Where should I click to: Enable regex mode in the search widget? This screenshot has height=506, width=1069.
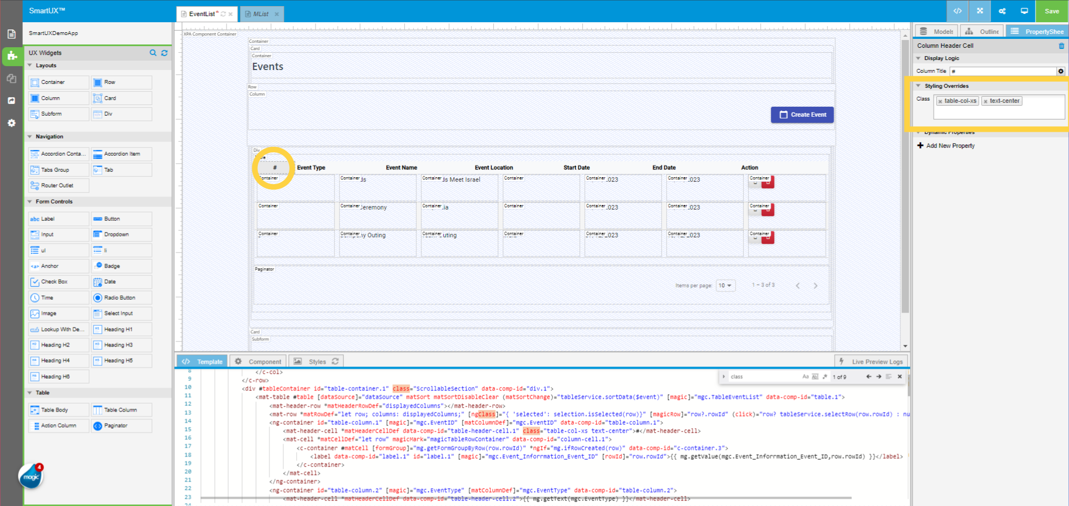pos(823,376)
